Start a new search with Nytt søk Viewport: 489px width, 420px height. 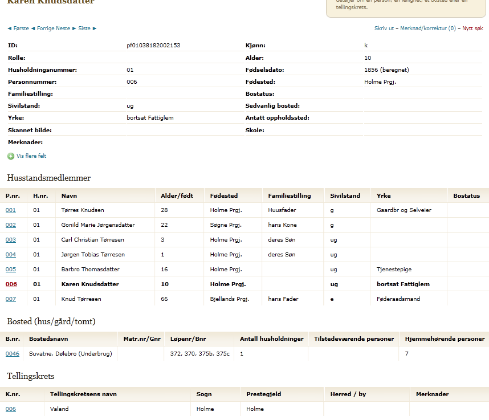(x=472, y=28)
